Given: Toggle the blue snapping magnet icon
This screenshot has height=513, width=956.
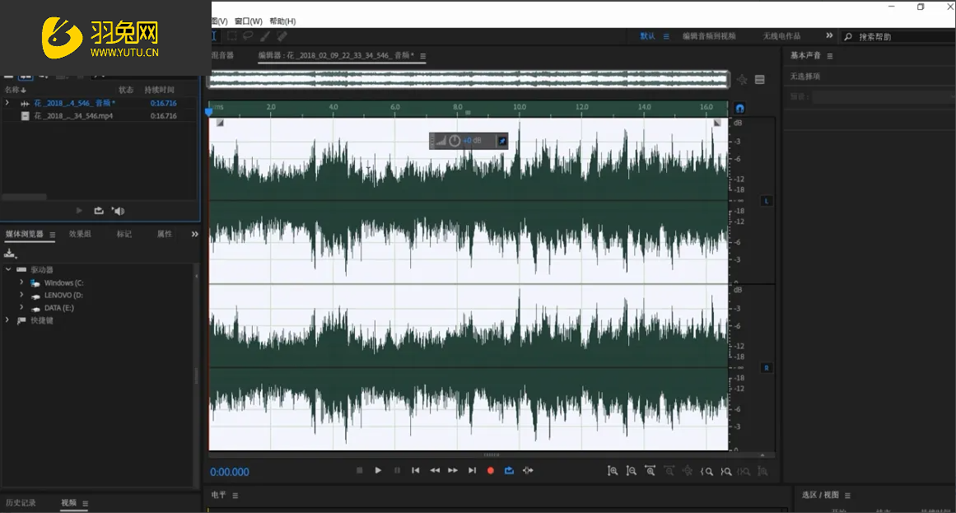Looking at the screenshot, I should point(739,109).
